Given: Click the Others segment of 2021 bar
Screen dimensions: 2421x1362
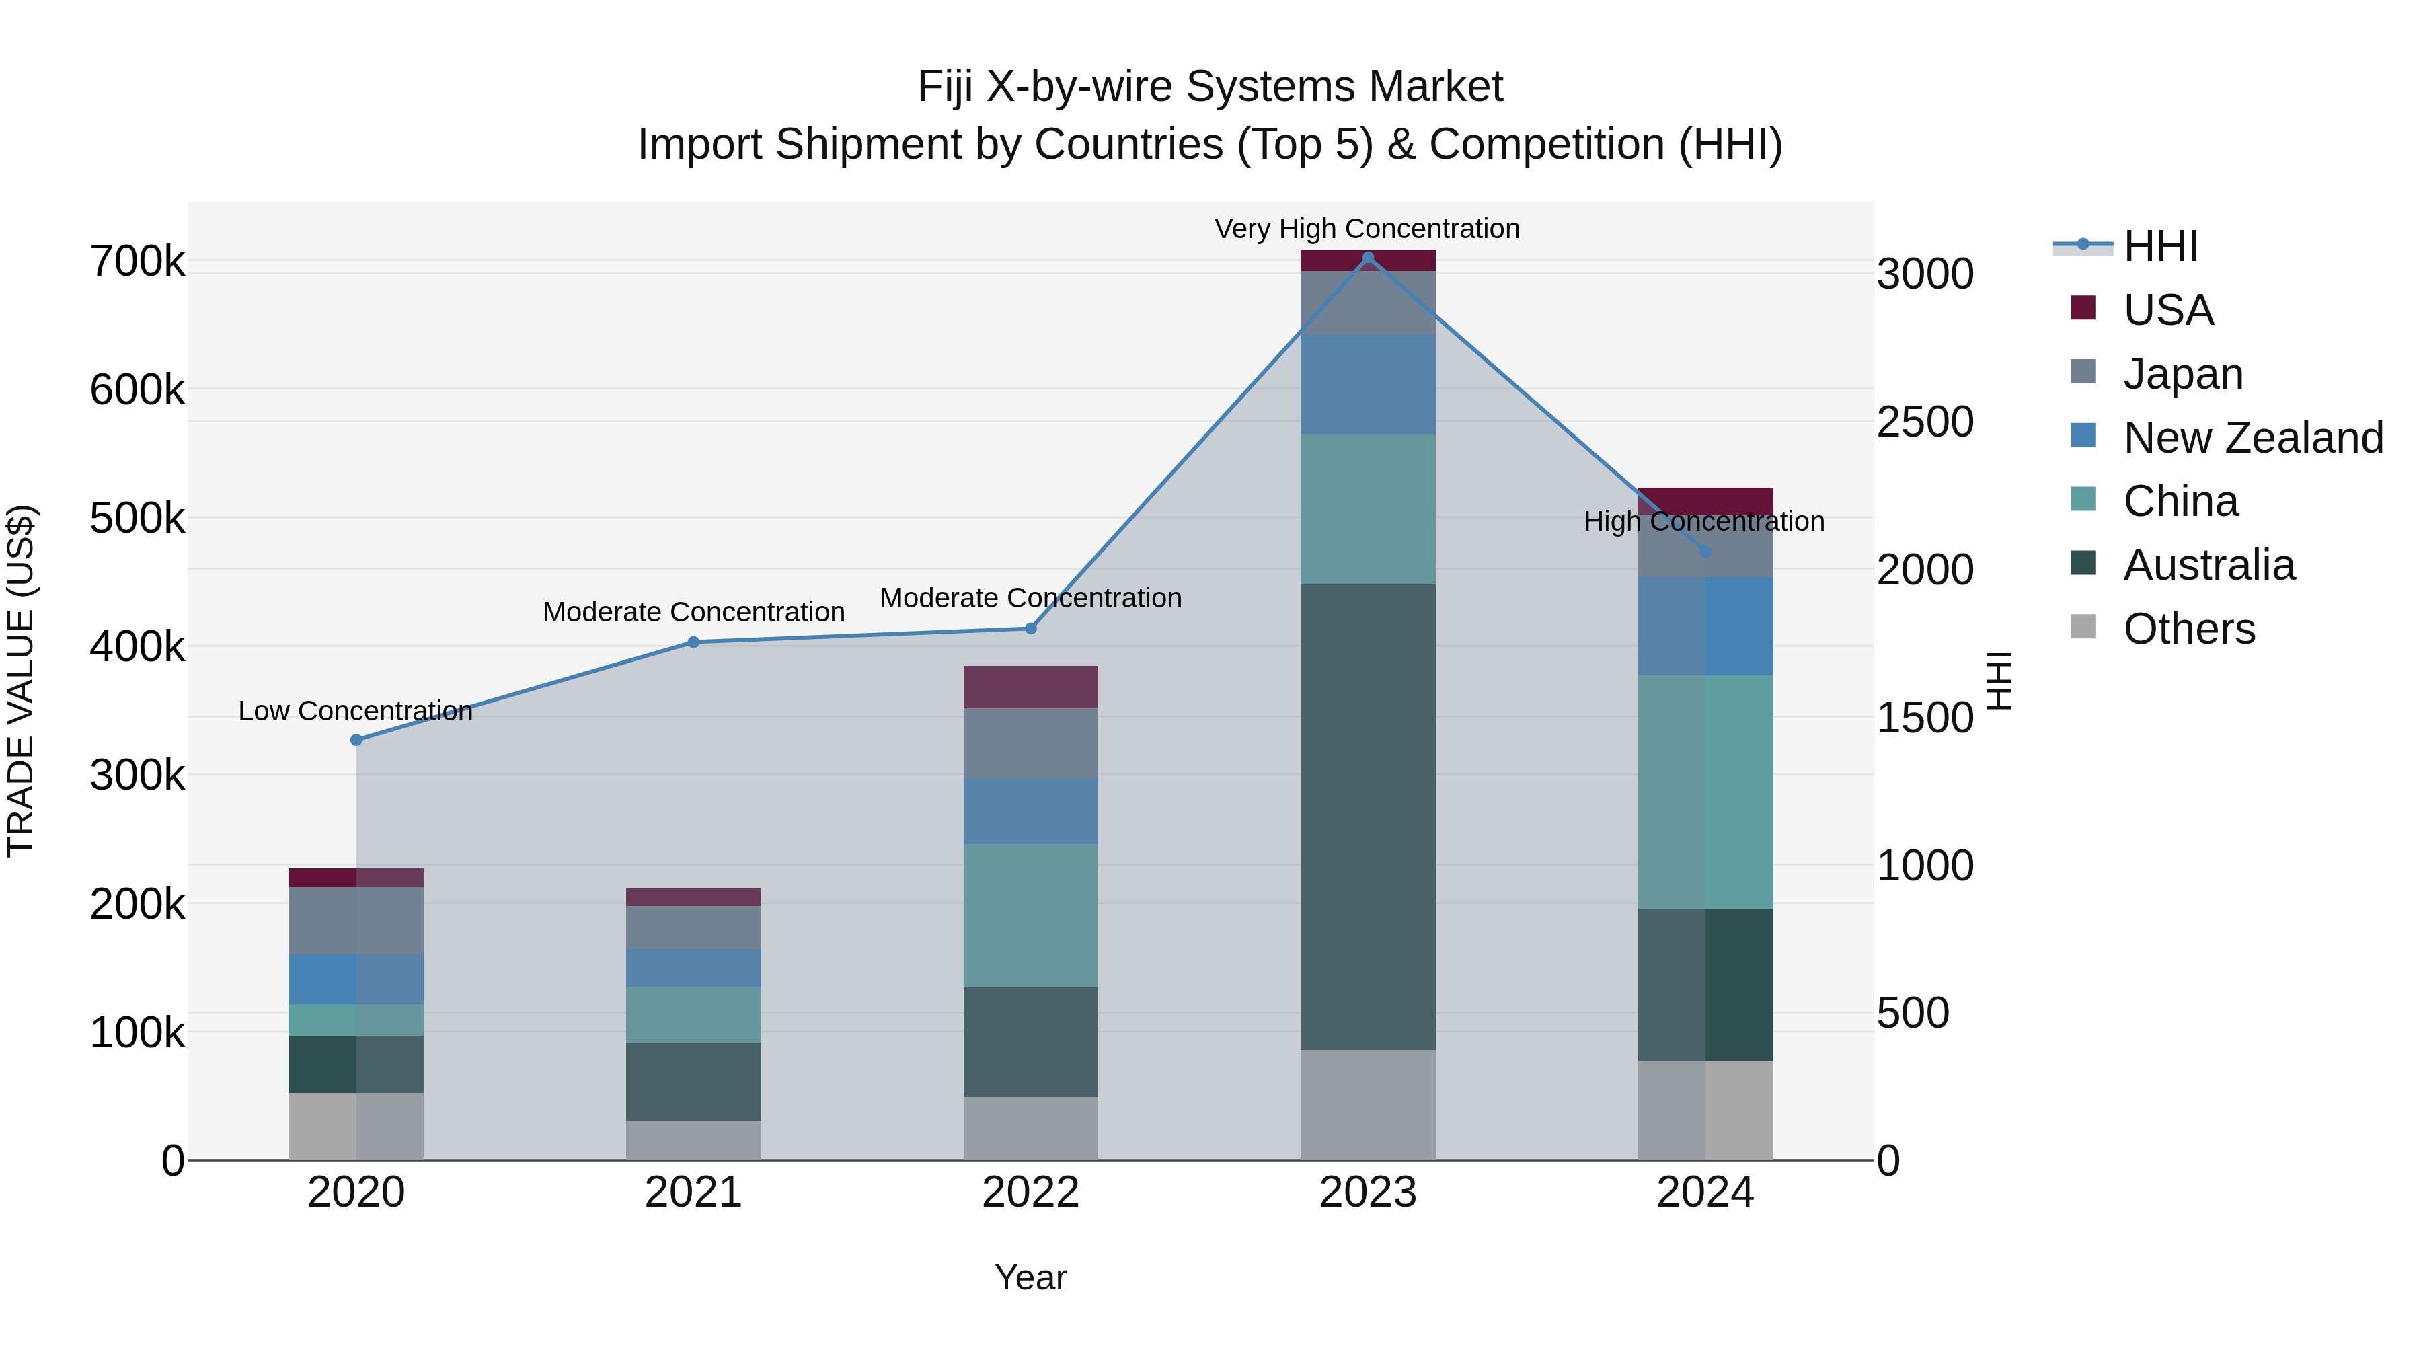Looking at the screenshot, I should click(693, 1140).
